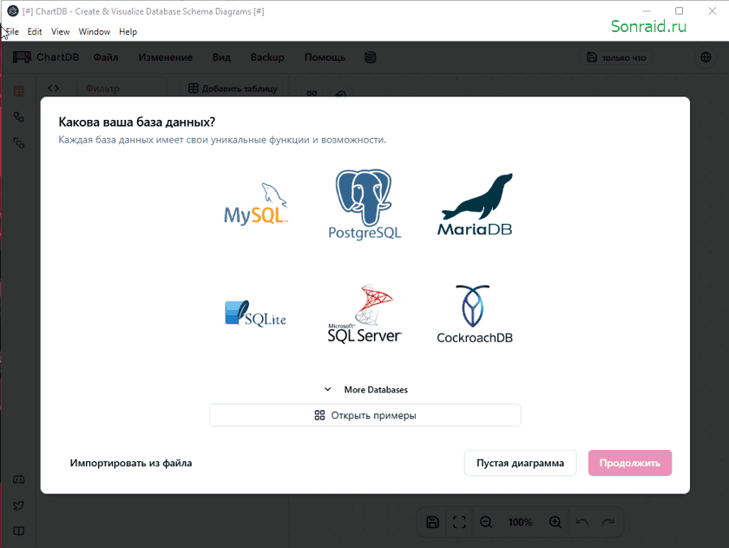Open the Файл menu in ChartDB
Screen dimensions: 729x548
point(106,57)
